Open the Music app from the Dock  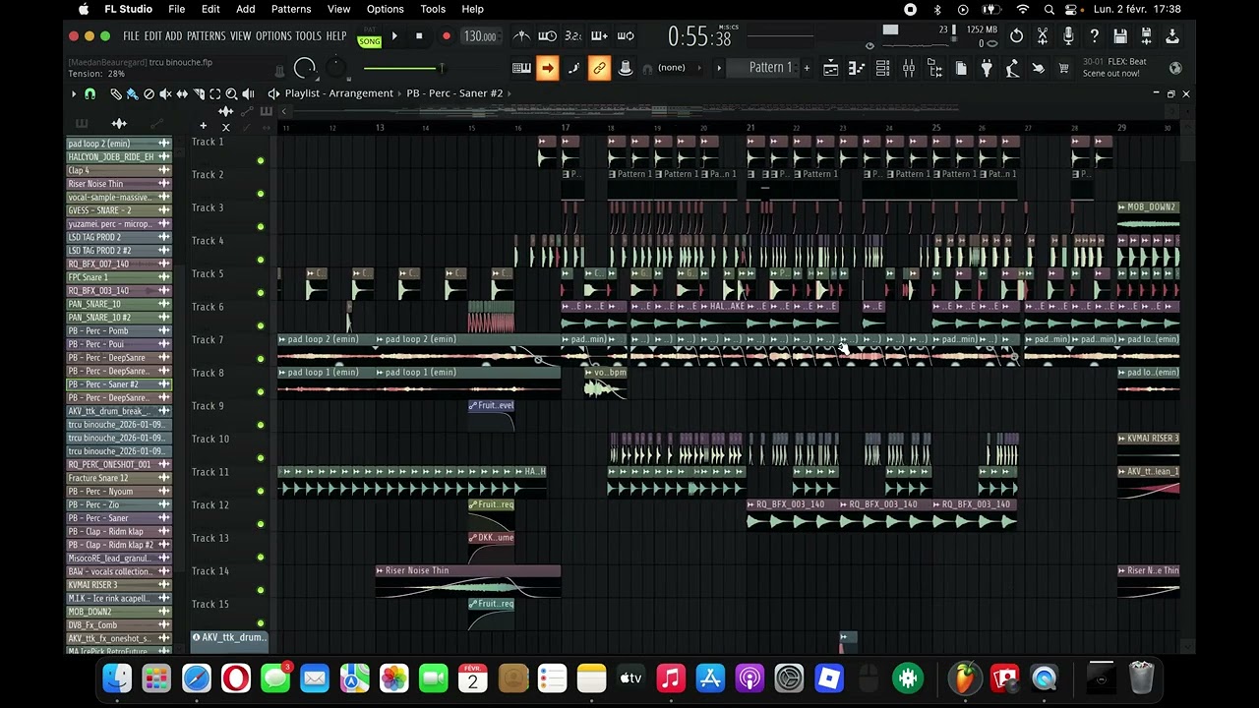[671, 678]
